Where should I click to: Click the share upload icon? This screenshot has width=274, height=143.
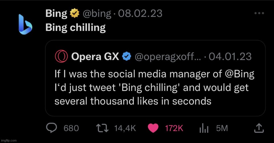pyautogui.click(x=259, y=128)
